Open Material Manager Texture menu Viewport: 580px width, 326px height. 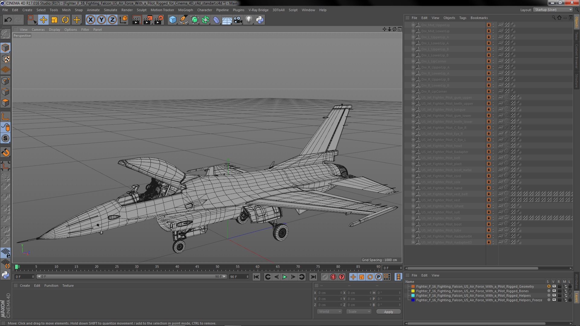(x=68, y=286)
